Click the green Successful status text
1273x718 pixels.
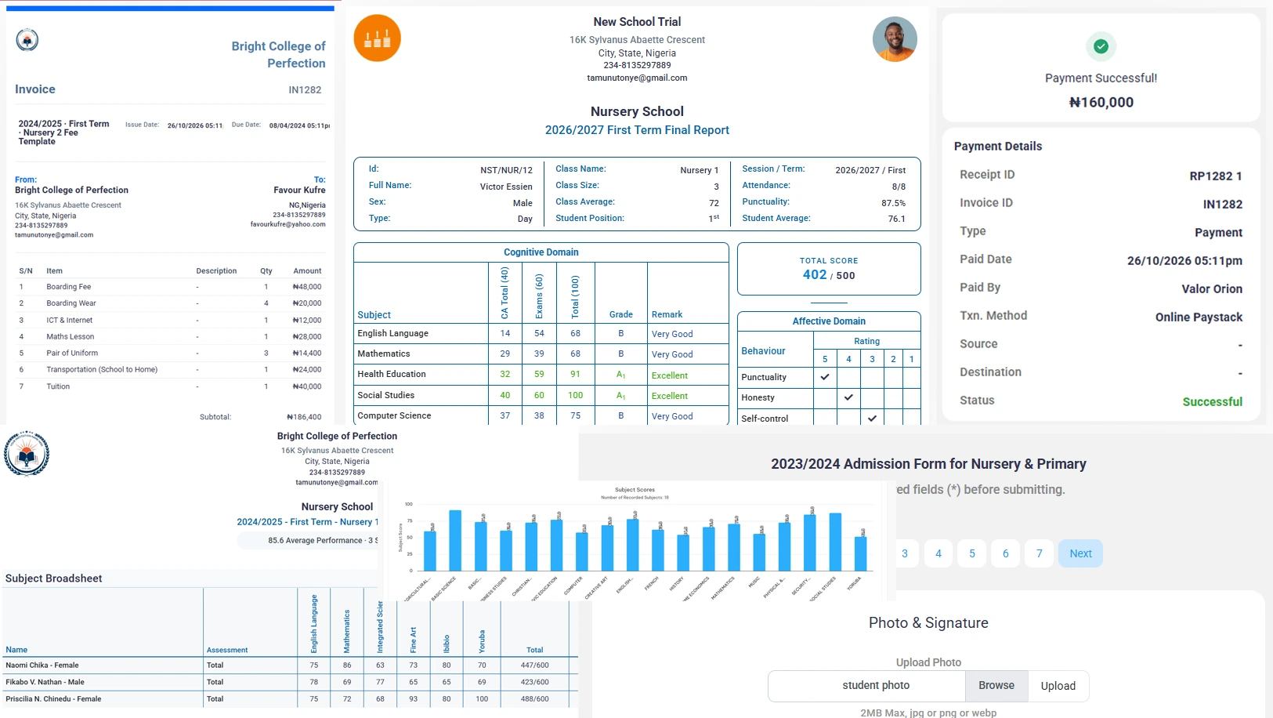pos(1213,401)
